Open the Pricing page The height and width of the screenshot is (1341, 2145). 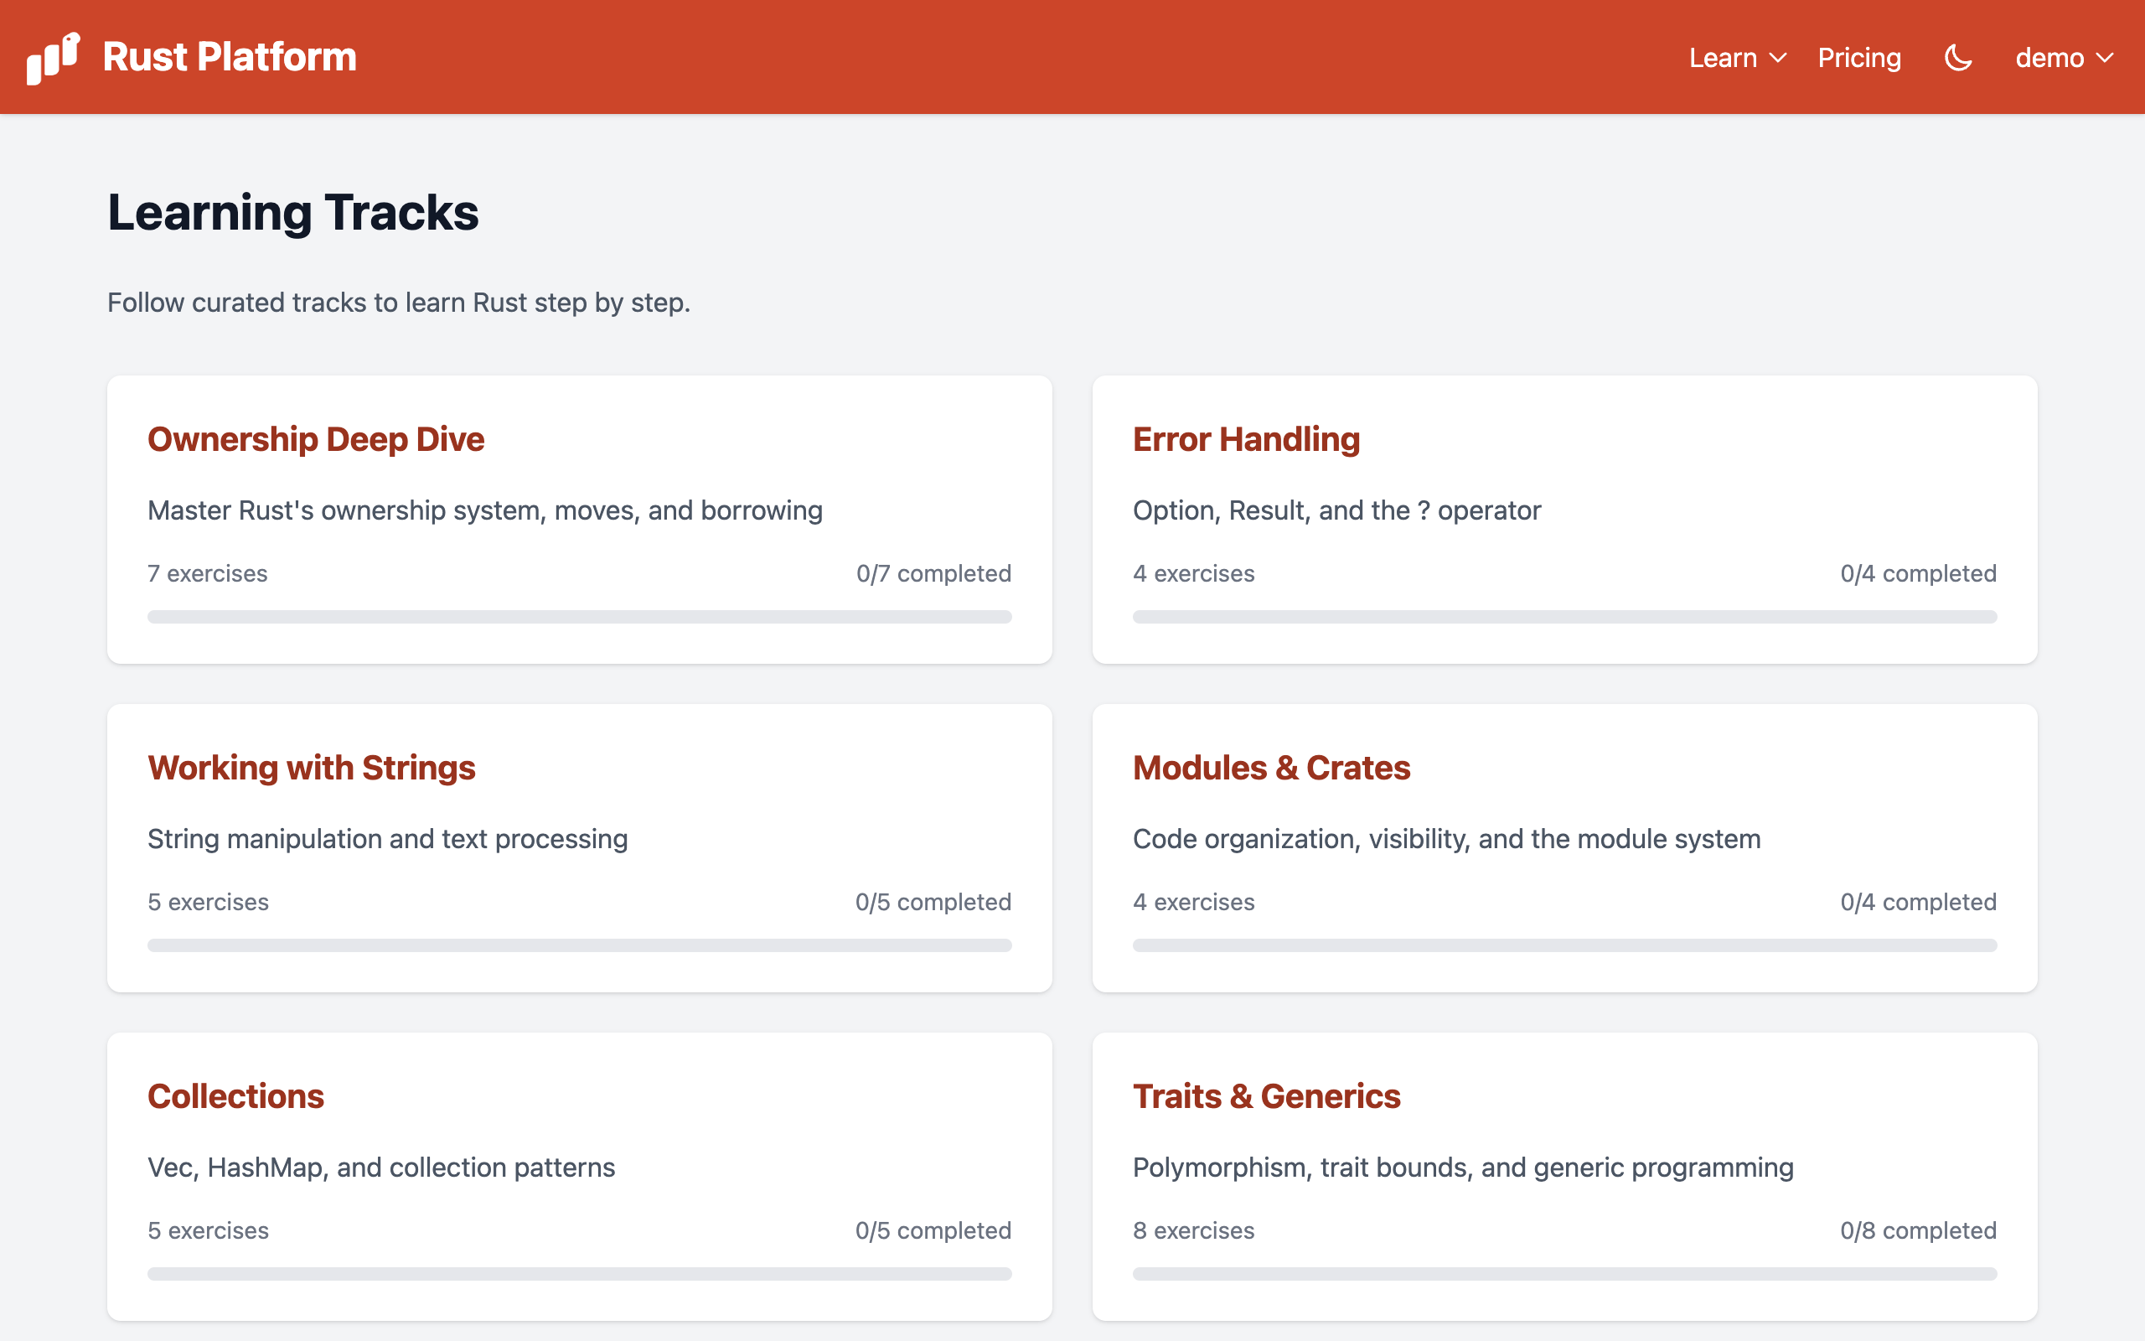tap(1858, 57)
